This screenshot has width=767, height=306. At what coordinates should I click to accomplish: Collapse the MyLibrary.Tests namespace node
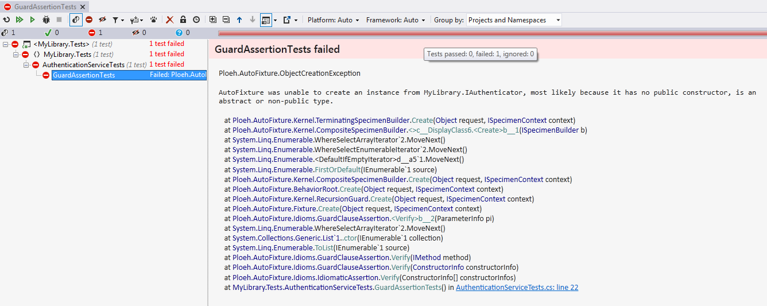16,55
